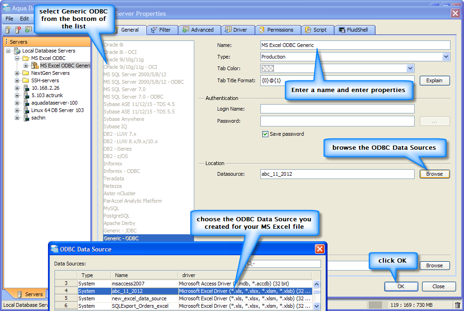The width and height of the screenshot is (464, 311).
Task: Open the Edit menu
Action: click(24, 19)
